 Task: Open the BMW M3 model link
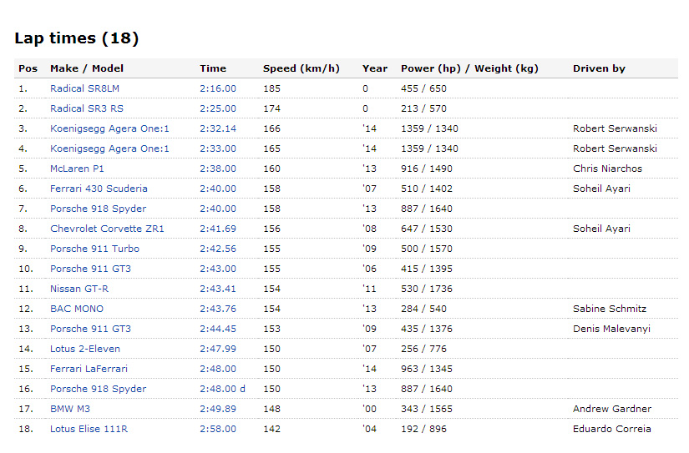tap(70, 409)
